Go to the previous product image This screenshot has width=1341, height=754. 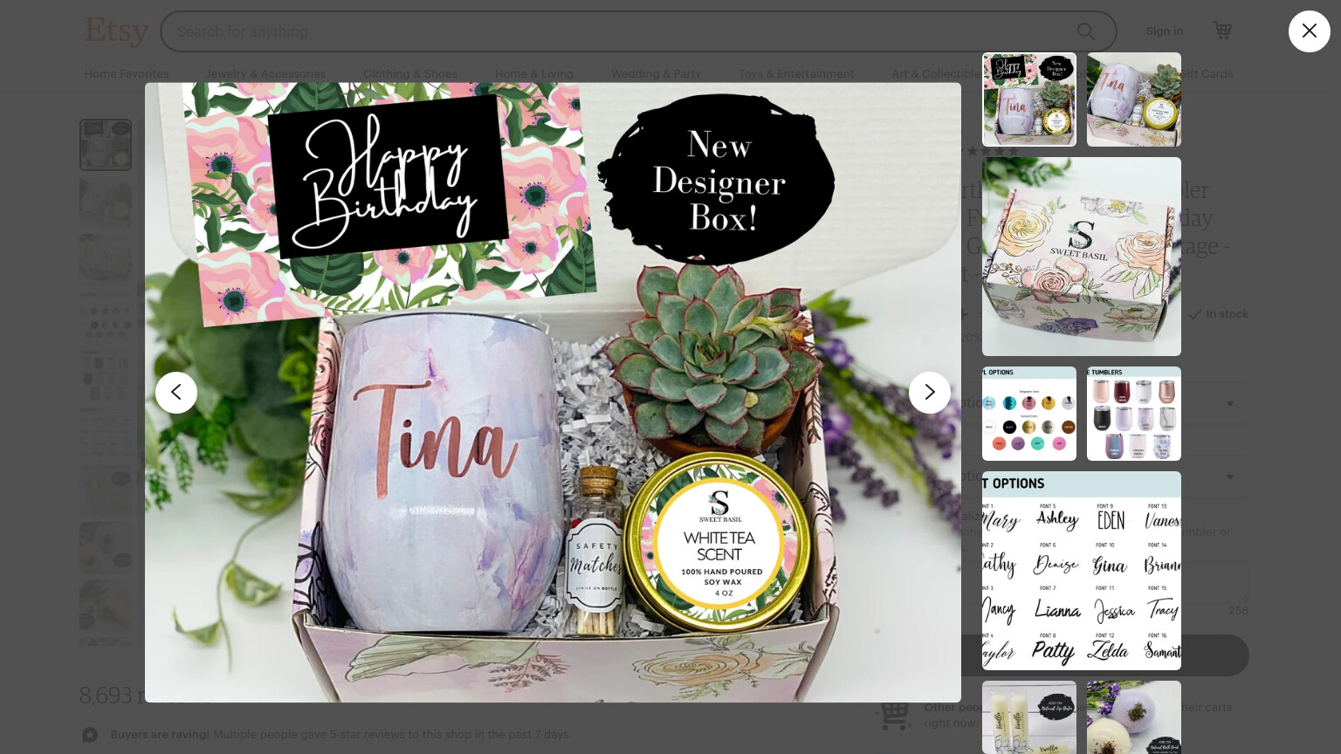click(x=176, y=393)
